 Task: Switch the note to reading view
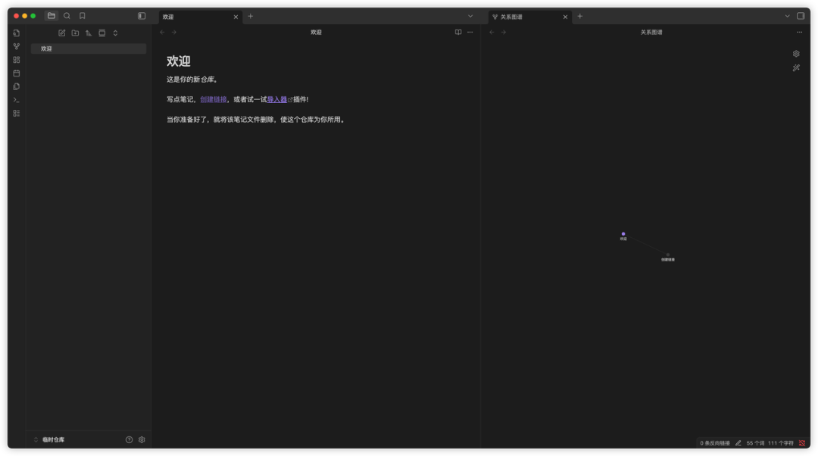tap(458, 33)
